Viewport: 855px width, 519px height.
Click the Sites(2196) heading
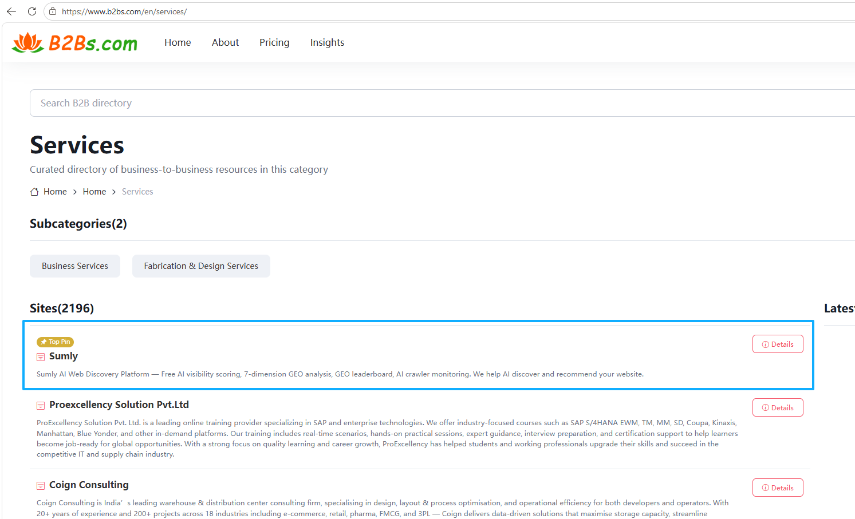[62, 308]
